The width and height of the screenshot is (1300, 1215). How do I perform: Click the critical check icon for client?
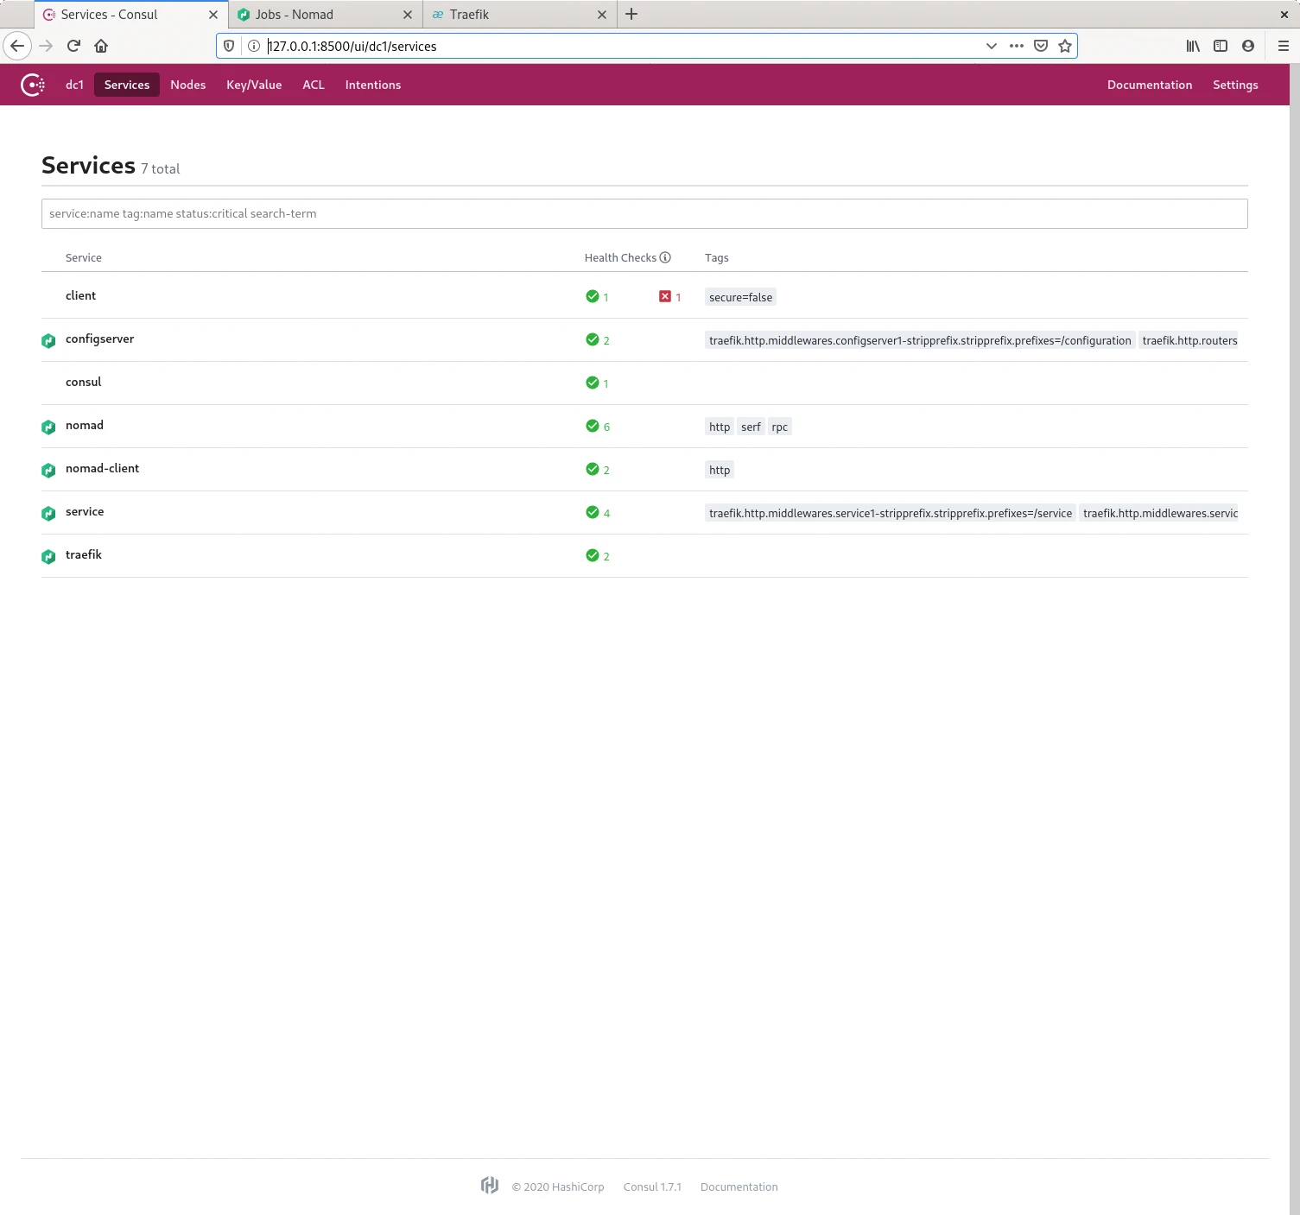pyautogui.click(x=665, y=296)
